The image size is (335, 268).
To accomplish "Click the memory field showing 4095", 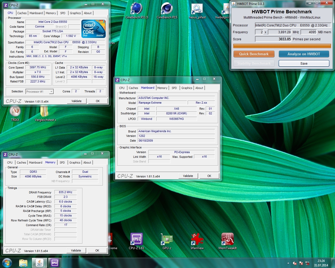I will [309, 32].
